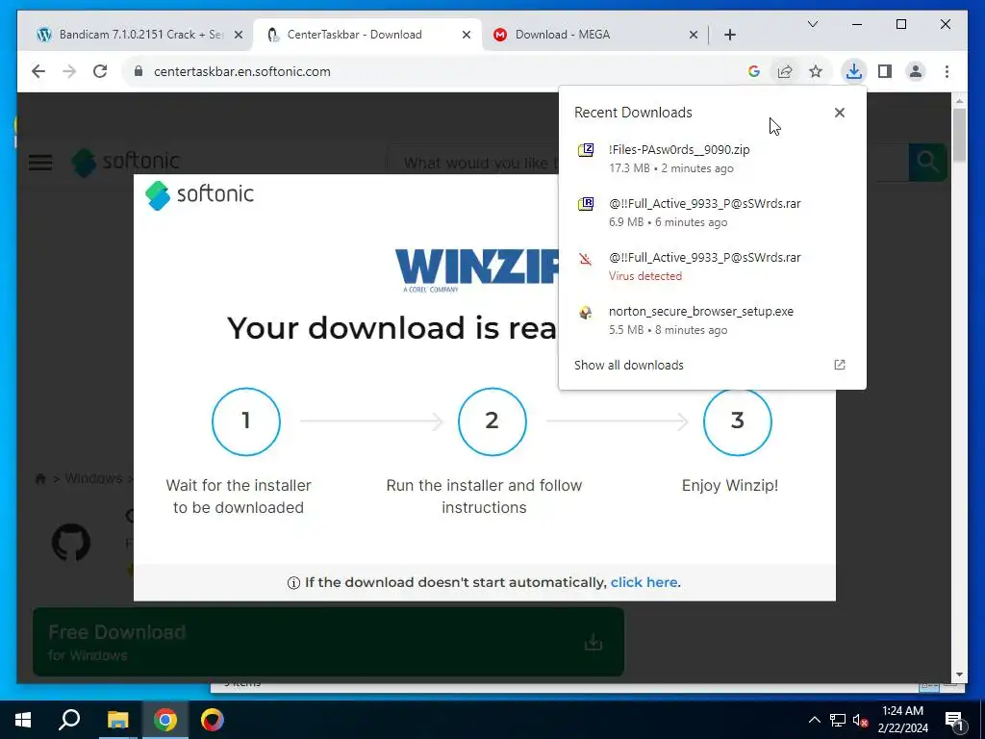
Task: Click the network tray icon
Action: pos(838,721)
